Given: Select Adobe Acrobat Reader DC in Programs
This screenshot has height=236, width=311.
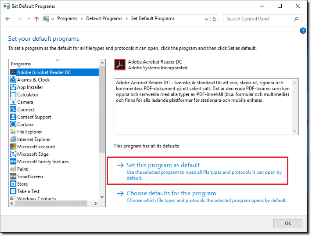Looking at the screenshot, I should point(54,72).
